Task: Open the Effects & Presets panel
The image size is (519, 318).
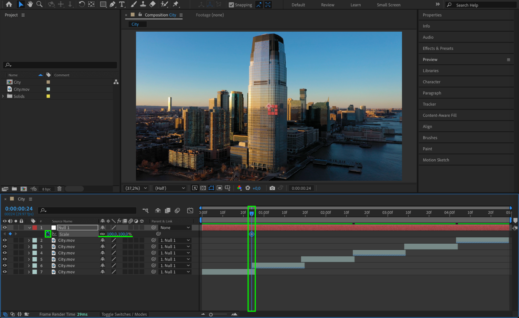Action: click(x=438, y=48)
